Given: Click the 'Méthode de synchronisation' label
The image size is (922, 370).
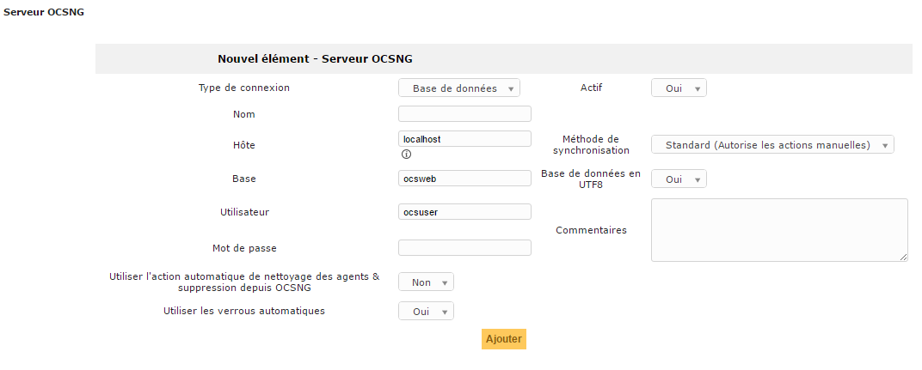Looking at the screenshot, I should 591,144.
